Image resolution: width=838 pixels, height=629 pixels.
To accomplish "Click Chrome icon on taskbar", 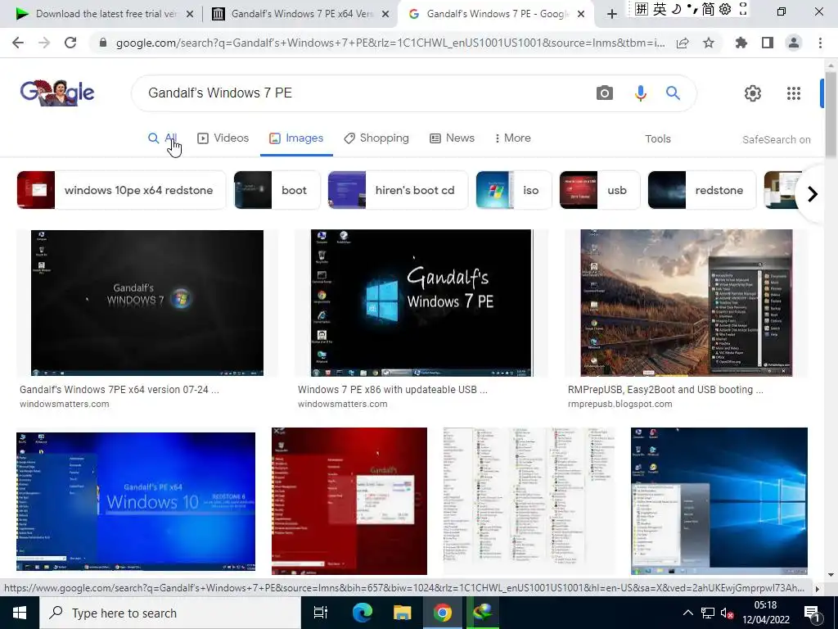I will tap(442, 613).
